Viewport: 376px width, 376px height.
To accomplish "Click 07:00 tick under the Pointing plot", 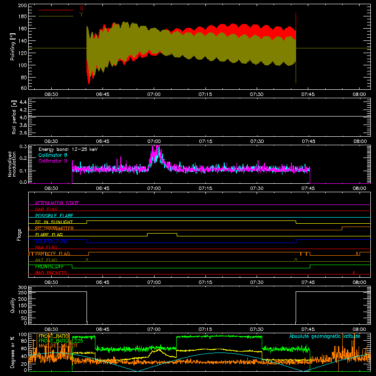I will 154,94.
